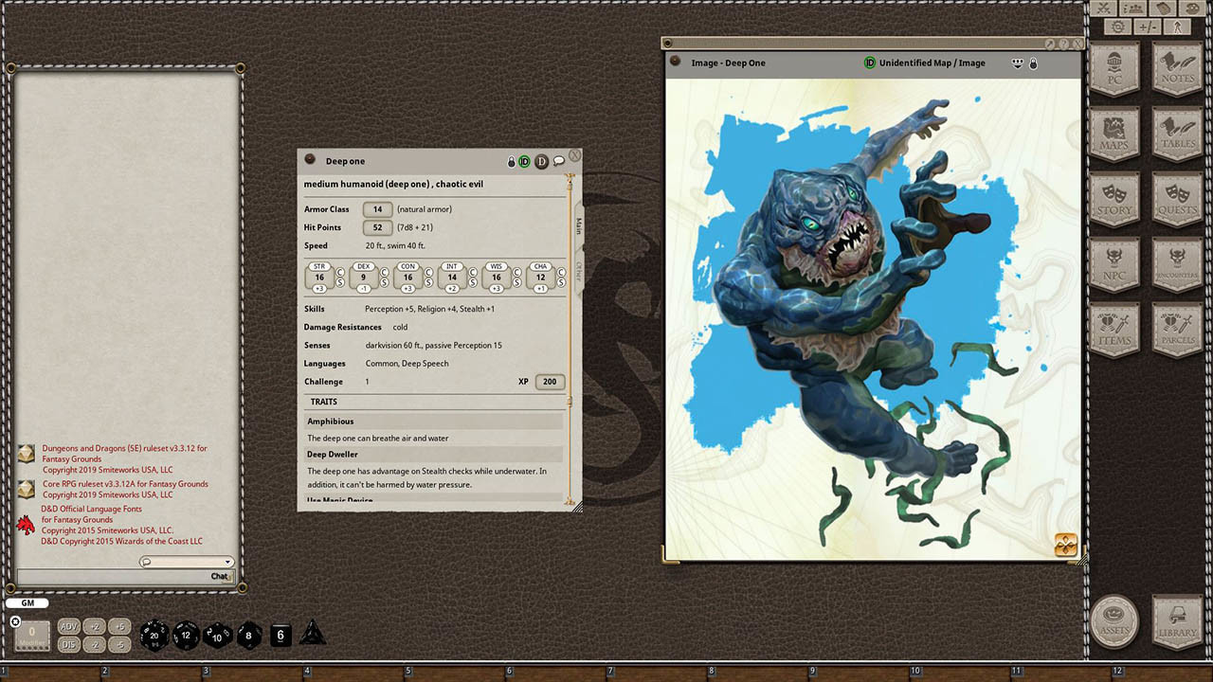Click the ADV advantage button
Image resolution: width=1213 pixels, height=682 pixels.
[x=68, y=626]
